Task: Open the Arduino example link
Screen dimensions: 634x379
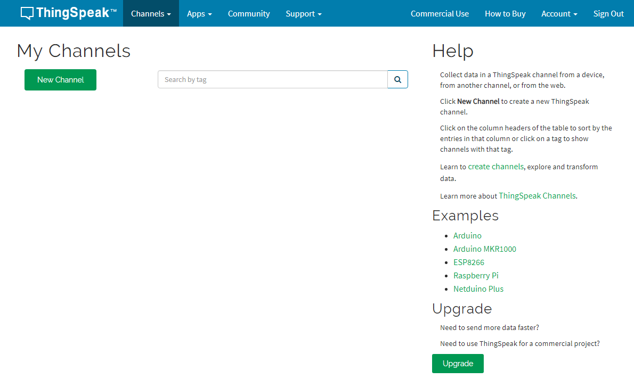Action: click(467, 236)
